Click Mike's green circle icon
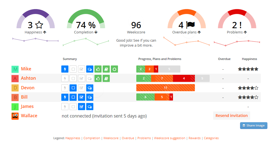The image size is (277, 146). coord(114,69)
